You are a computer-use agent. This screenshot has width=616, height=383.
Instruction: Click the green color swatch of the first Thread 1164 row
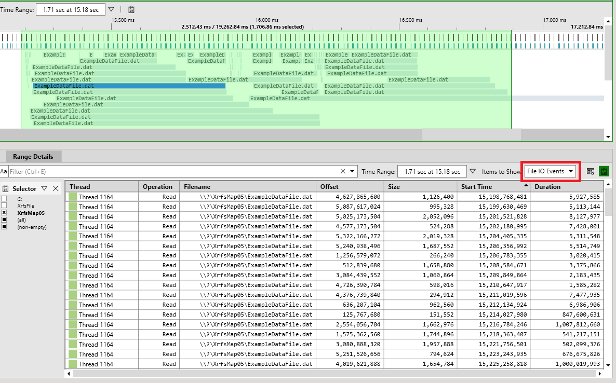73,197
